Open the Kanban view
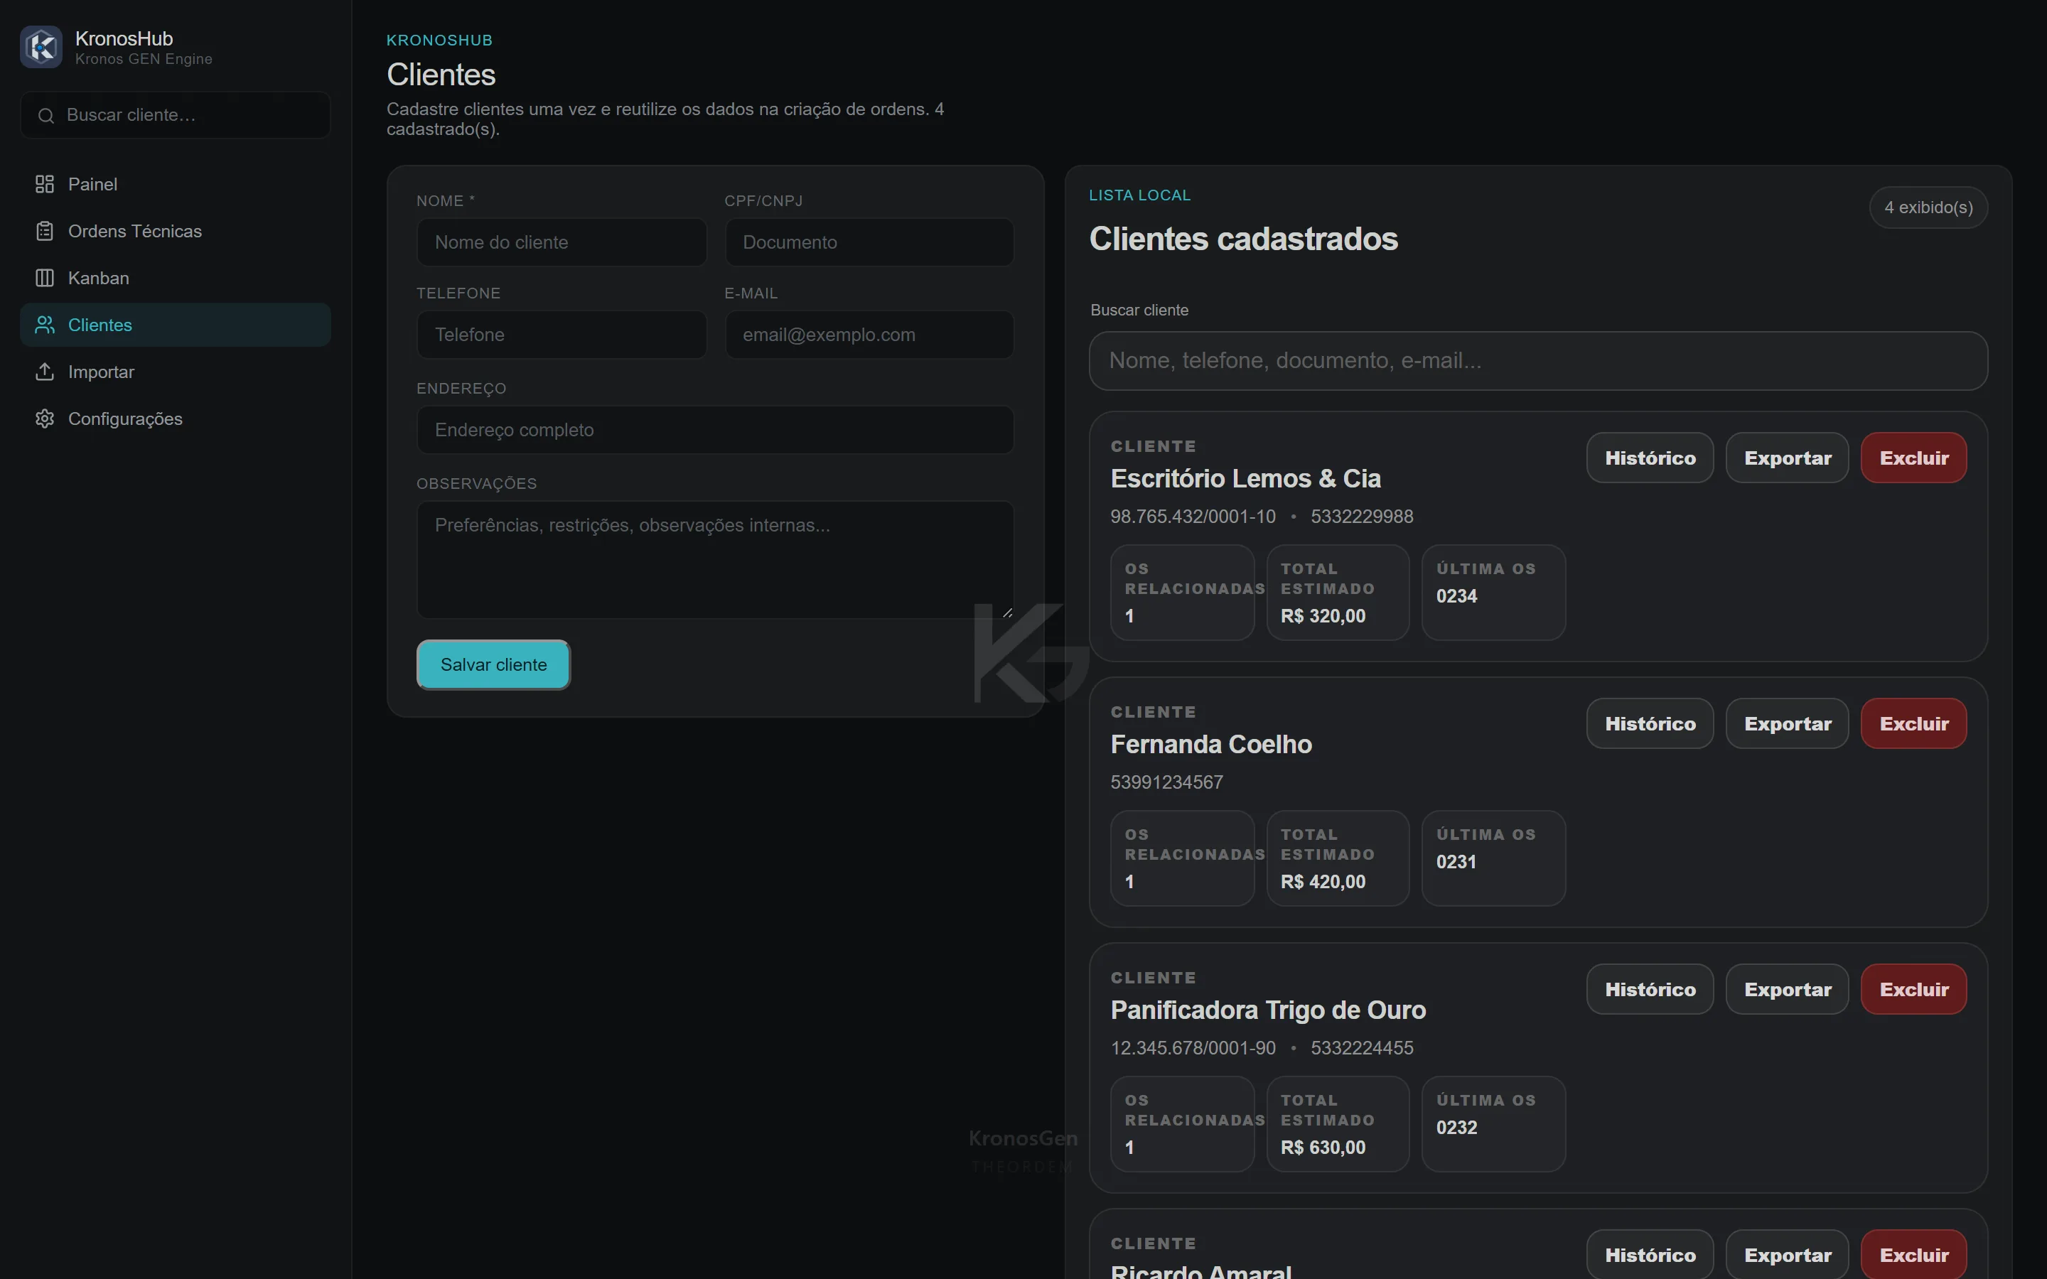This screenshot has height=1279, width=2047. pyautogui.click(x=175, y=277)
